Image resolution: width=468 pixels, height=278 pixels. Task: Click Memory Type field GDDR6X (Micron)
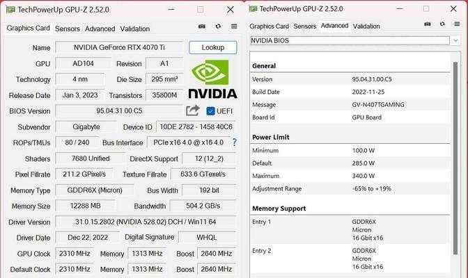(x=95, y=190)
